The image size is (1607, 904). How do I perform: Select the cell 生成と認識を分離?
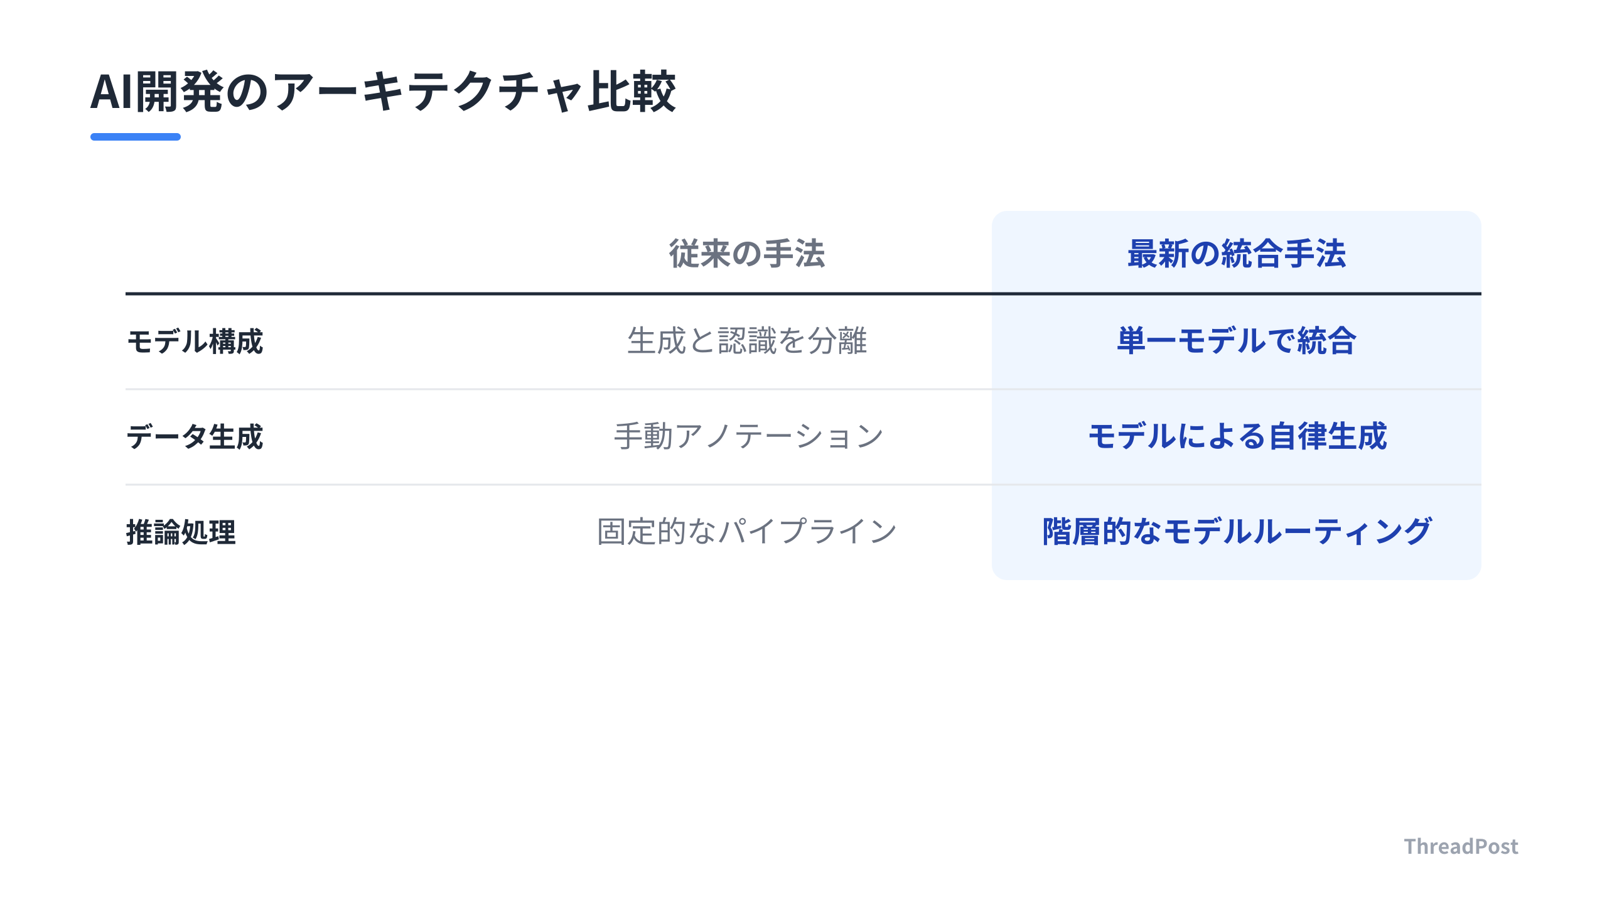click(747, 341)
